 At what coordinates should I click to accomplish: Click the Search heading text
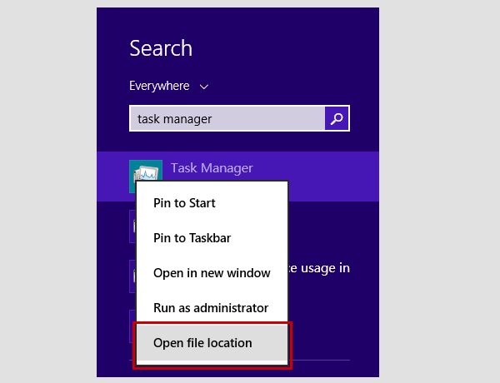pos(161,48)
